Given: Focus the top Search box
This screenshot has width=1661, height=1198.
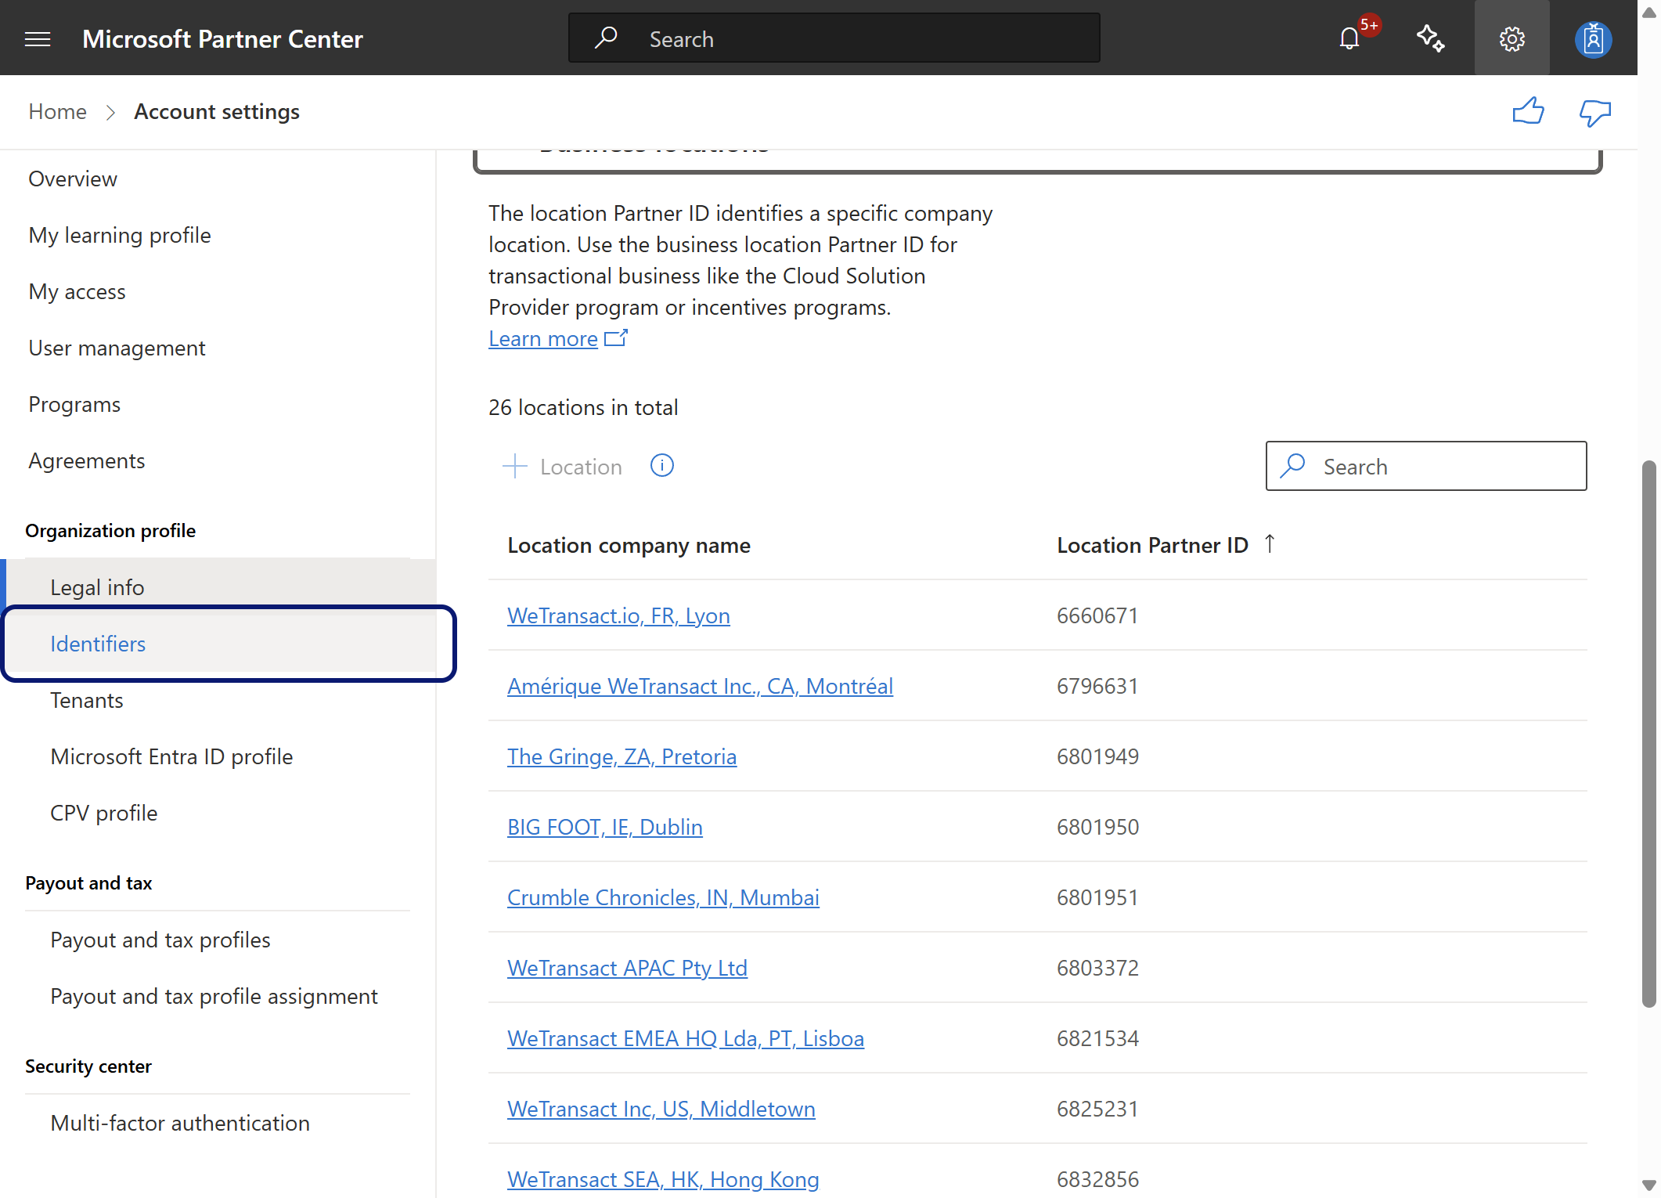Looking at the screenshot, I should [x=834, y=38].
